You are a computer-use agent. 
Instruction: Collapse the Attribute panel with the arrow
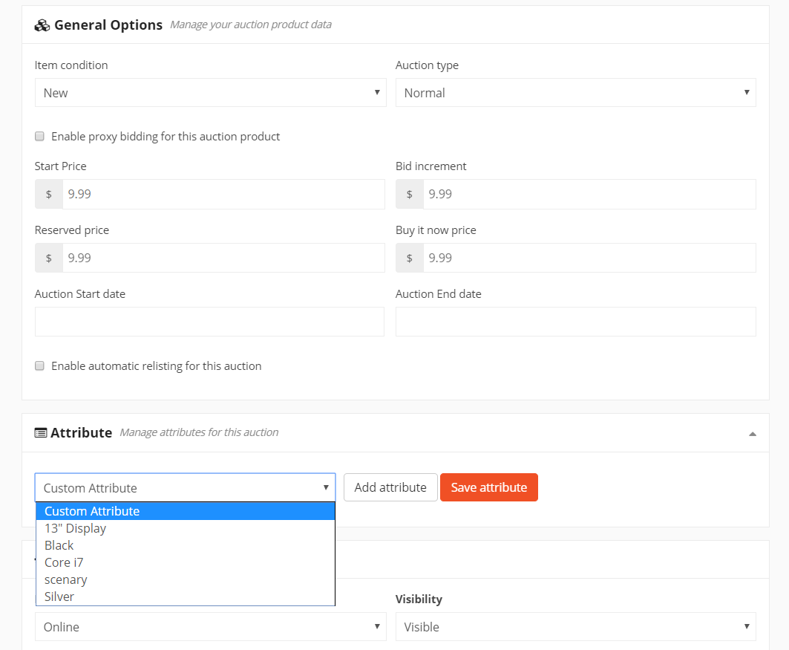(753, 434)
